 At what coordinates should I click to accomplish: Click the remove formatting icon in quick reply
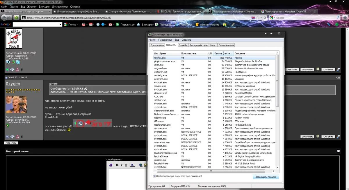click(x=111, y=165)
